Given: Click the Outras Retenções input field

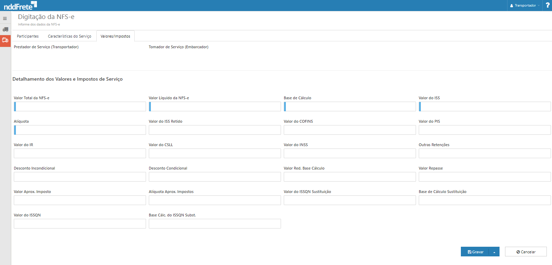Looking at the screenshot, I should [484, 153].
